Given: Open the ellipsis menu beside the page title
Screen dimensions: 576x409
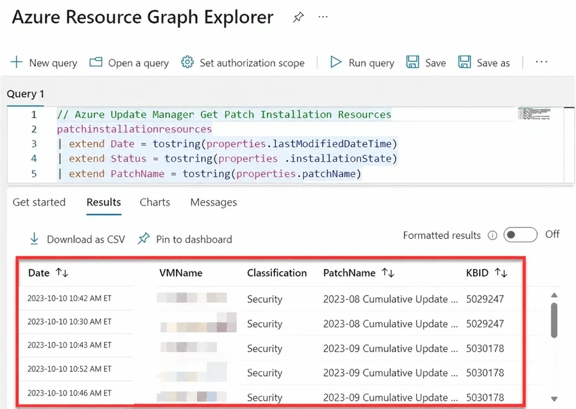Looking at the screenshot, I should tap(323, 17).
